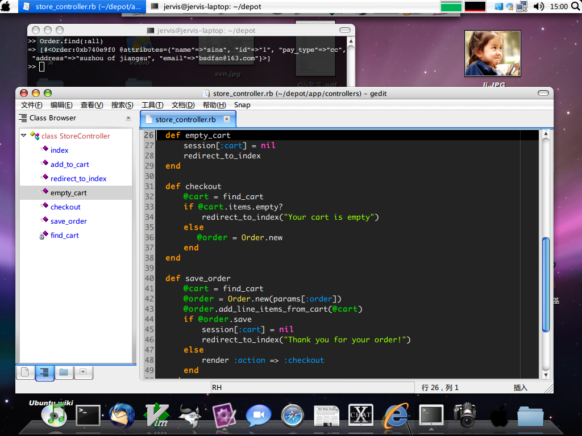This screenshot has width=582, height=436.
Task: Select empty_cart in the Class Browser
Action: click(68, 193)
